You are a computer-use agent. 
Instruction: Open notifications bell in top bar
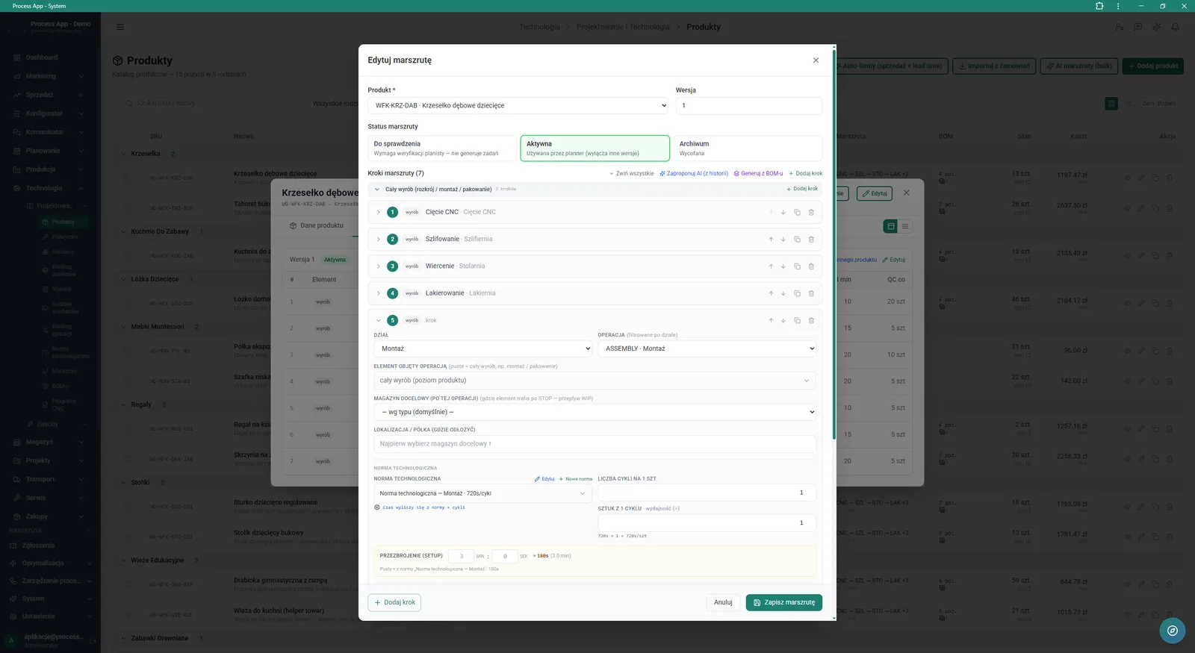[x=1175, y=27]
